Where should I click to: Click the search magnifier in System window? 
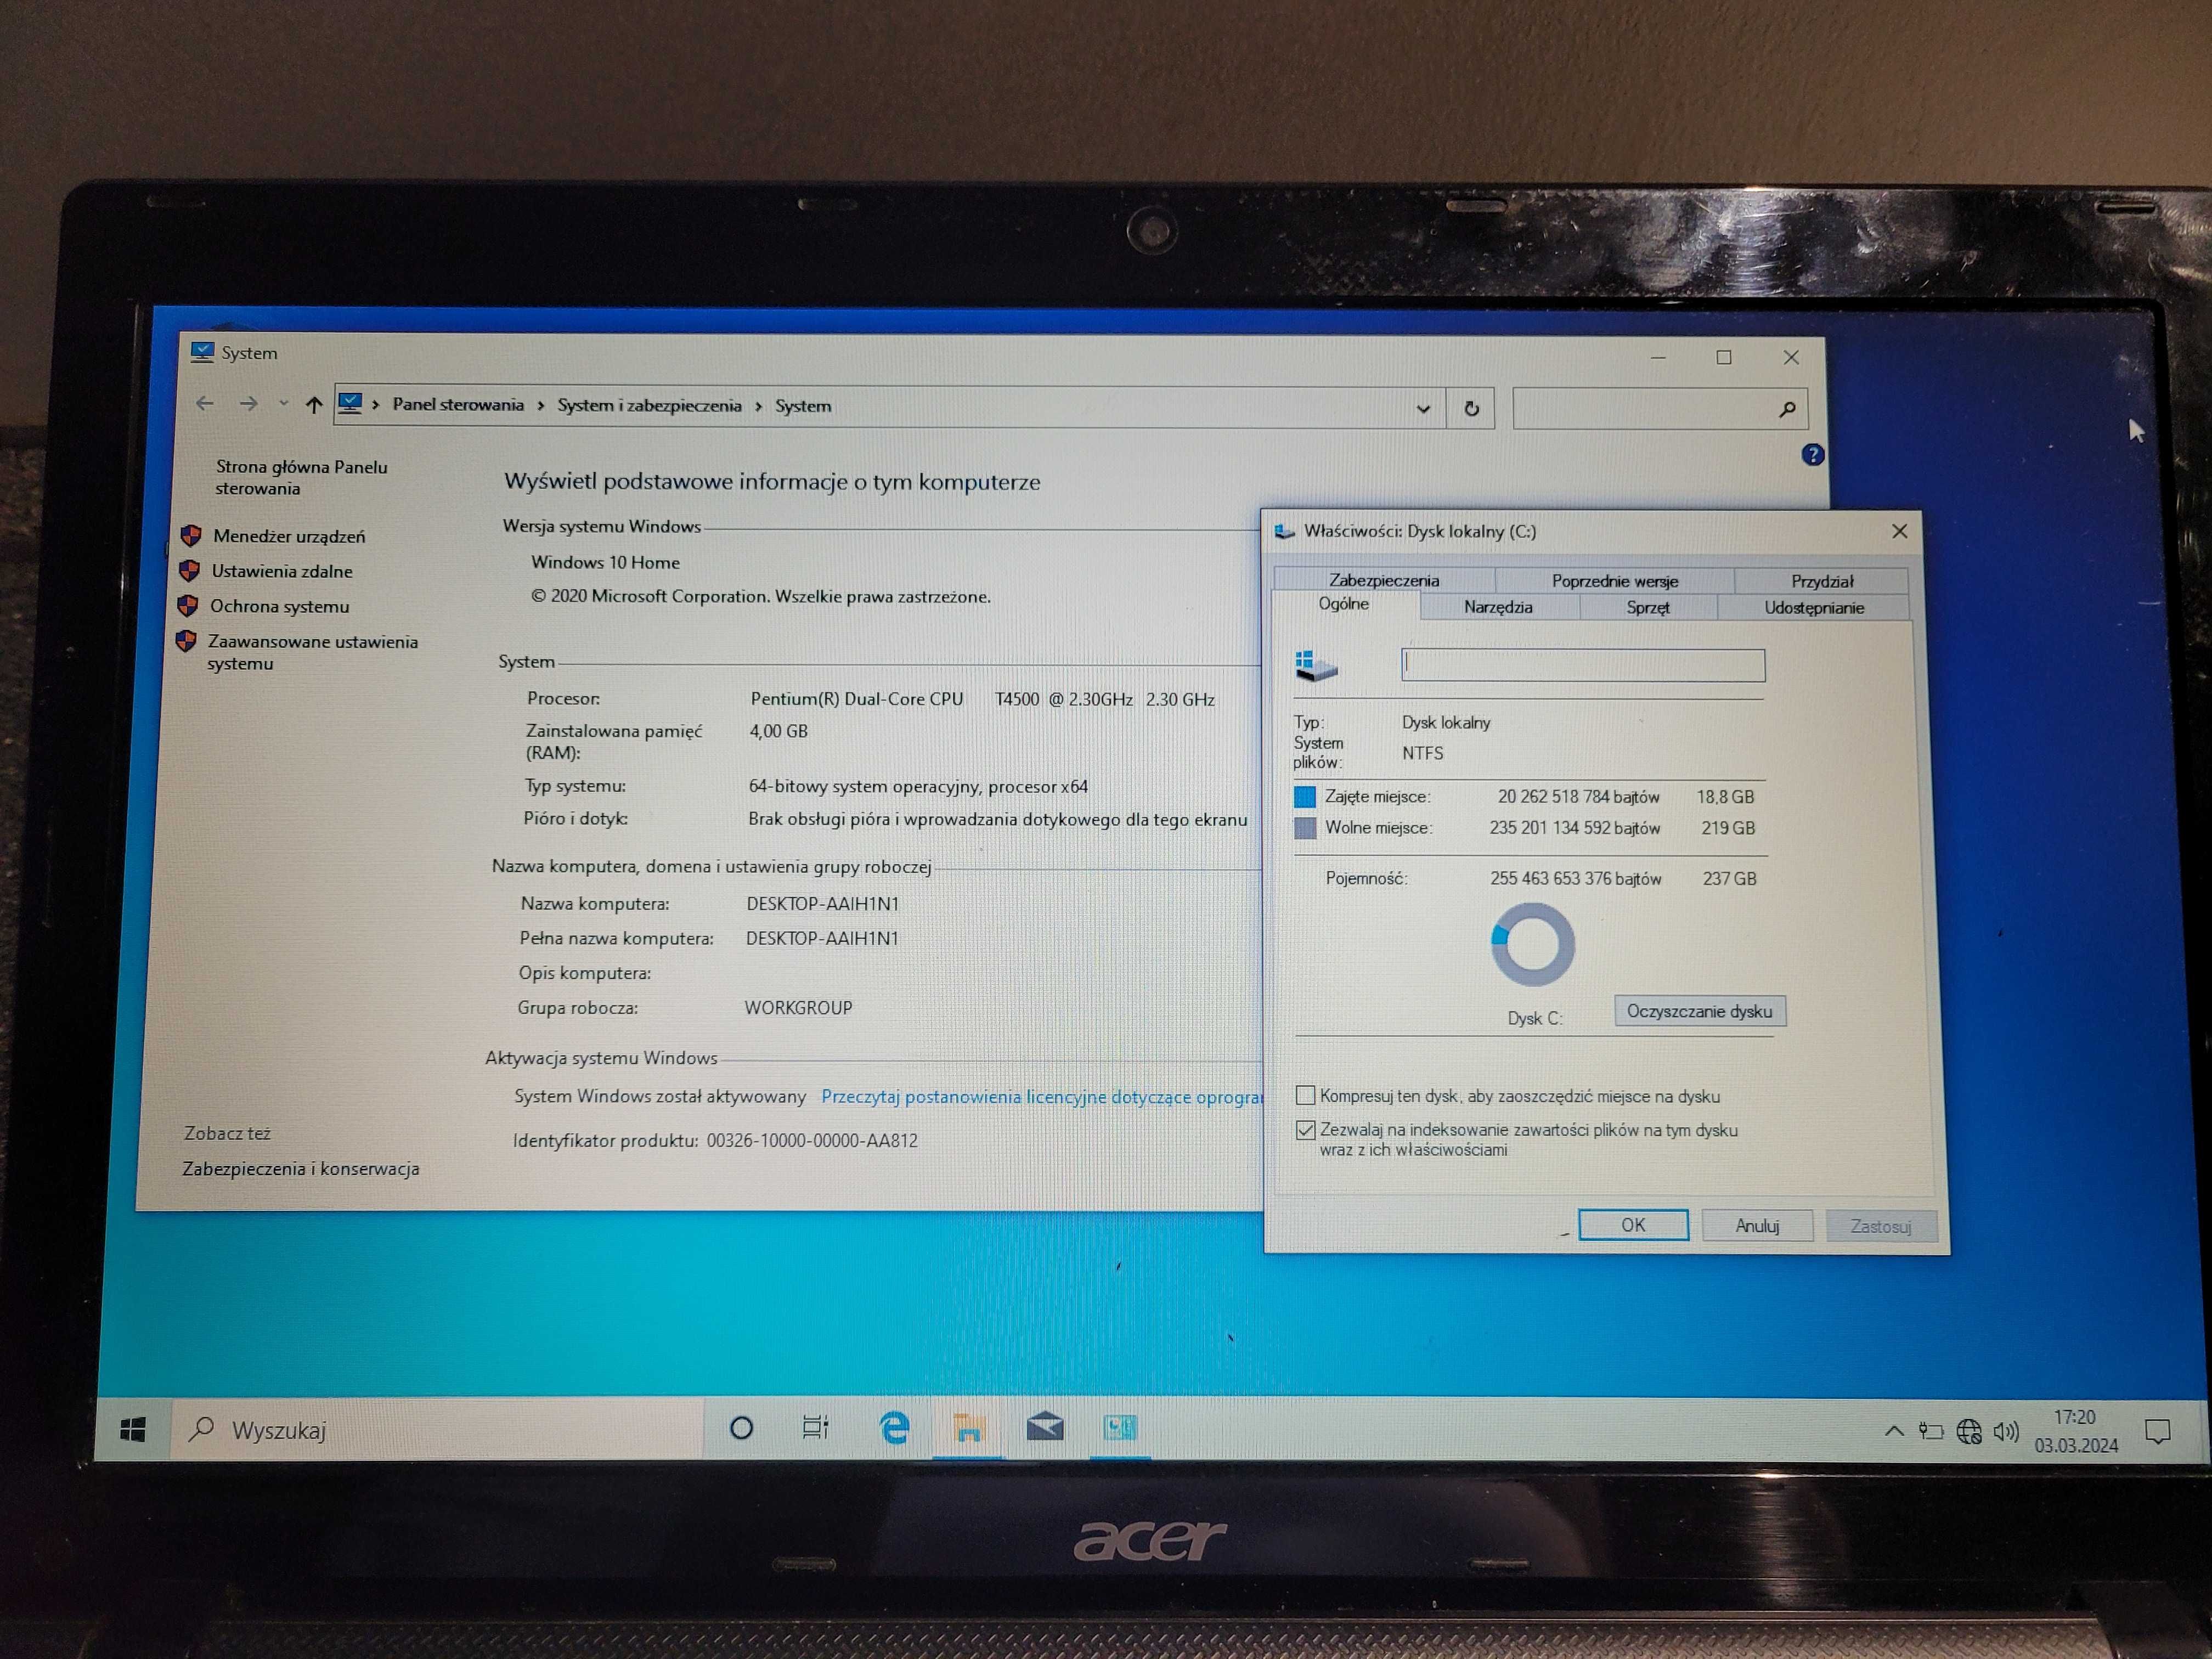1787,409
